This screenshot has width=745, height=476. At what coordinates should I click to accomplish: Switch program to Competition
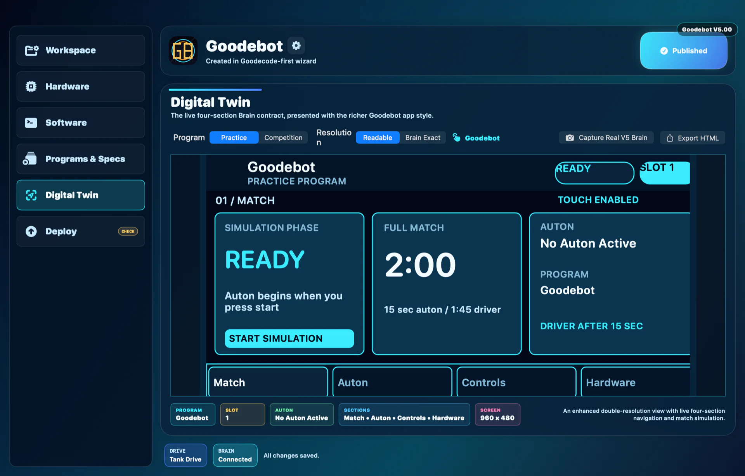[283, 137]
